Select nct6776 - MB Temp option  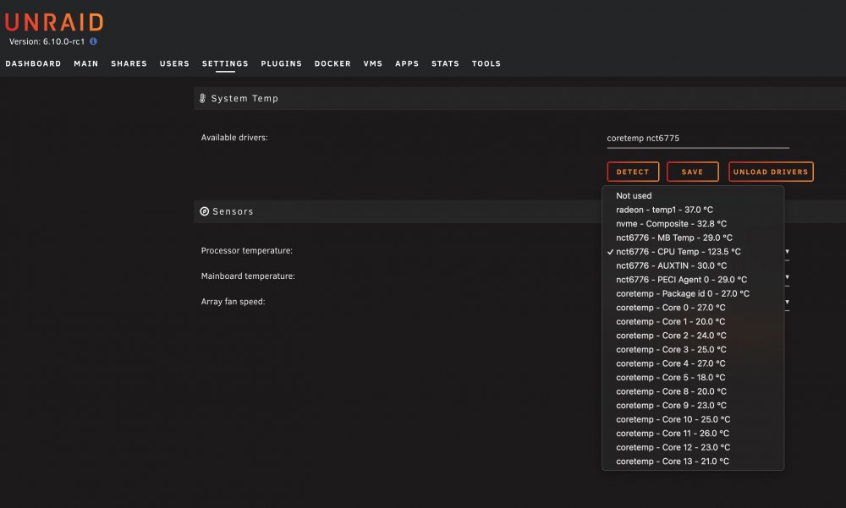tap(693, 238)
